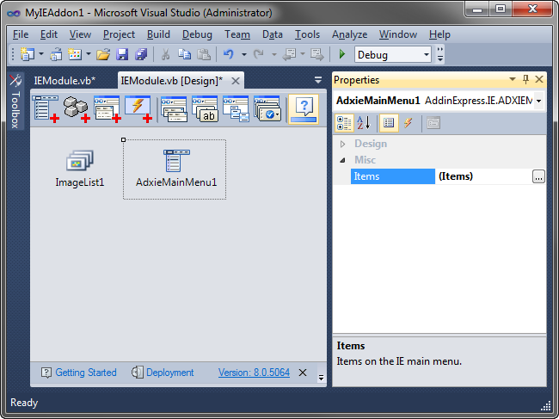Close the Properties panel
559x419 pixels.
point(539,79)
